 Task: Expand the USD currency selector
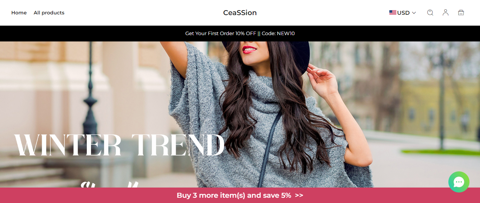tap(403, 13)
